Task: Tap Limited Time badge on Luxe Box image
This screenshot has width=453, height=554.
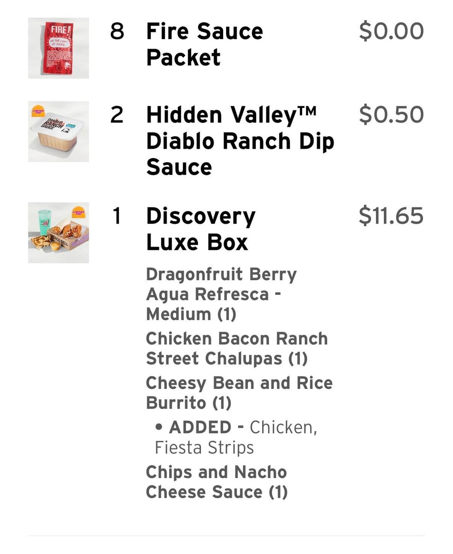Action: [78, 212]
